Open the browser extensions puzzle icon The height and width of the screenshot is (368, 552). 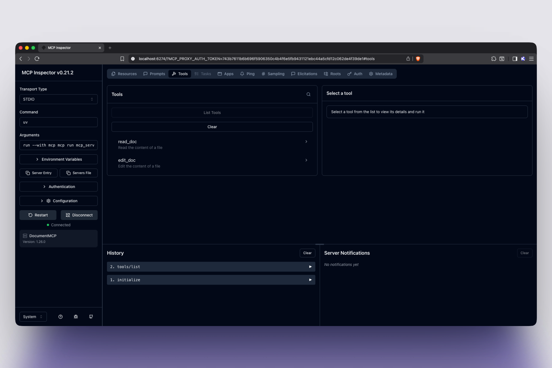[494, 59]
